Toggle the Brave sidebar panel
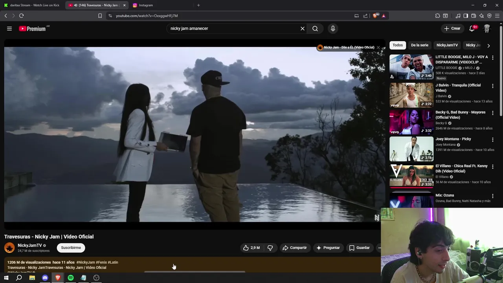The image size is (503, 283). [x=466, y=16]
